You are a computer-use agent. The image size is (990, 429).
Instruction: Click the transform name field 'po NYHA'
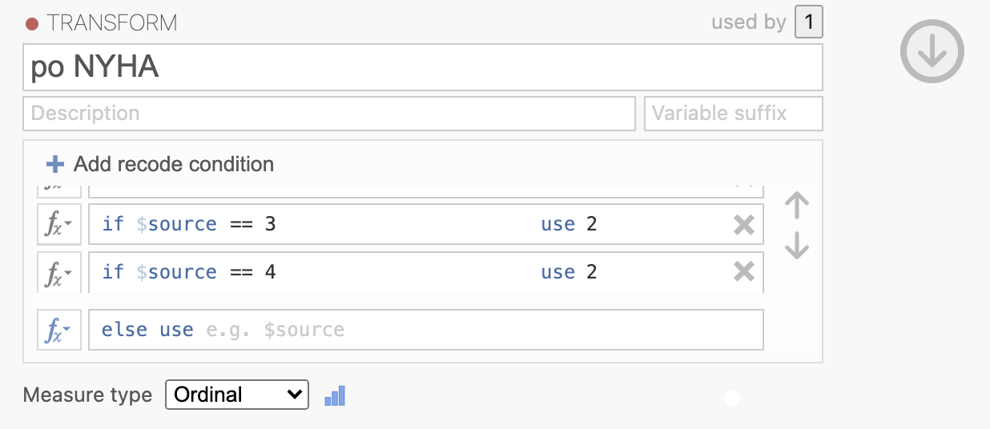tap(423, 67)
